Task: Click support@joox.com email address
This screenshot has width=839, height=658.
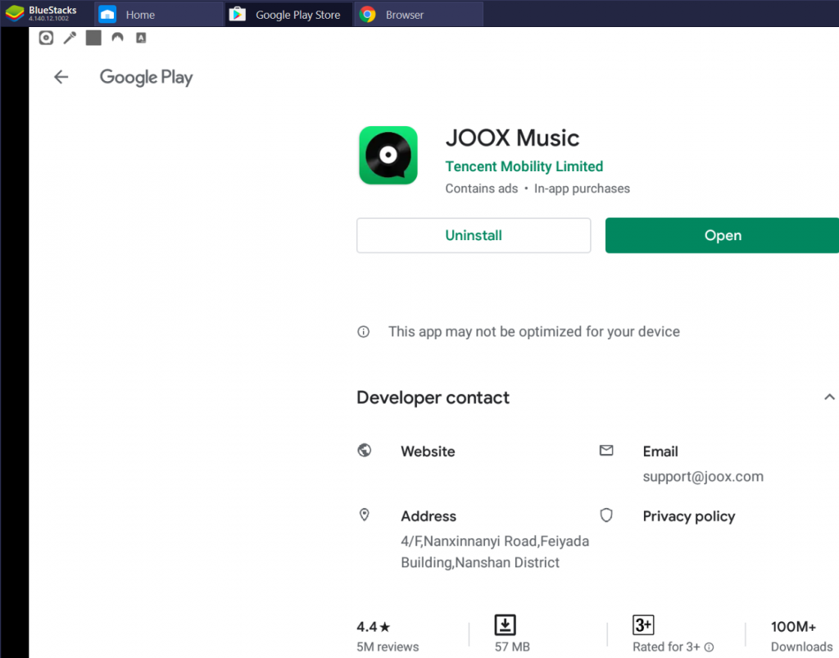Action: (x=703, y=477)
